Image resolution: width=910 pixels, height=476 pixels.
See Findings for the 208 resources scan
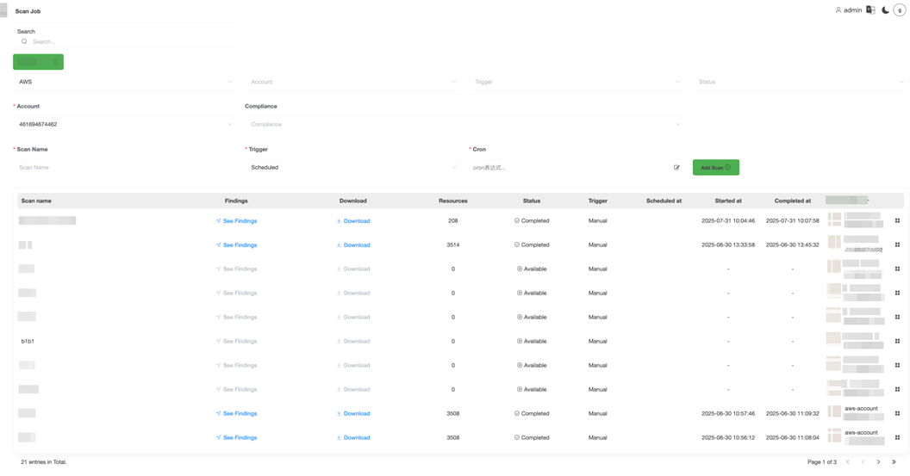click(236, 221)
